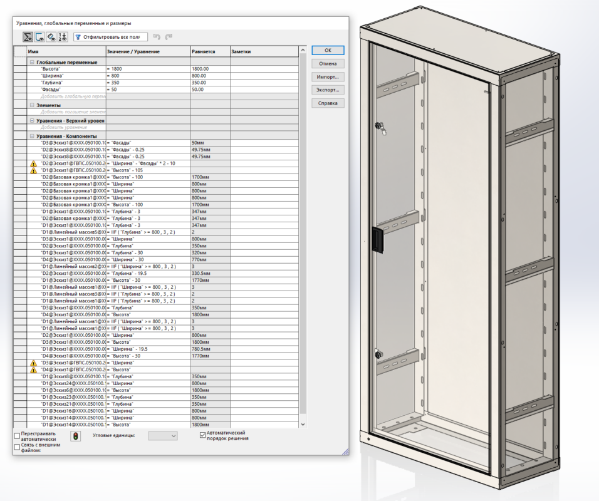
Task: Click warning icon beside D2@Эскиз1@ГВПС row
Action: tap(33, 163)
